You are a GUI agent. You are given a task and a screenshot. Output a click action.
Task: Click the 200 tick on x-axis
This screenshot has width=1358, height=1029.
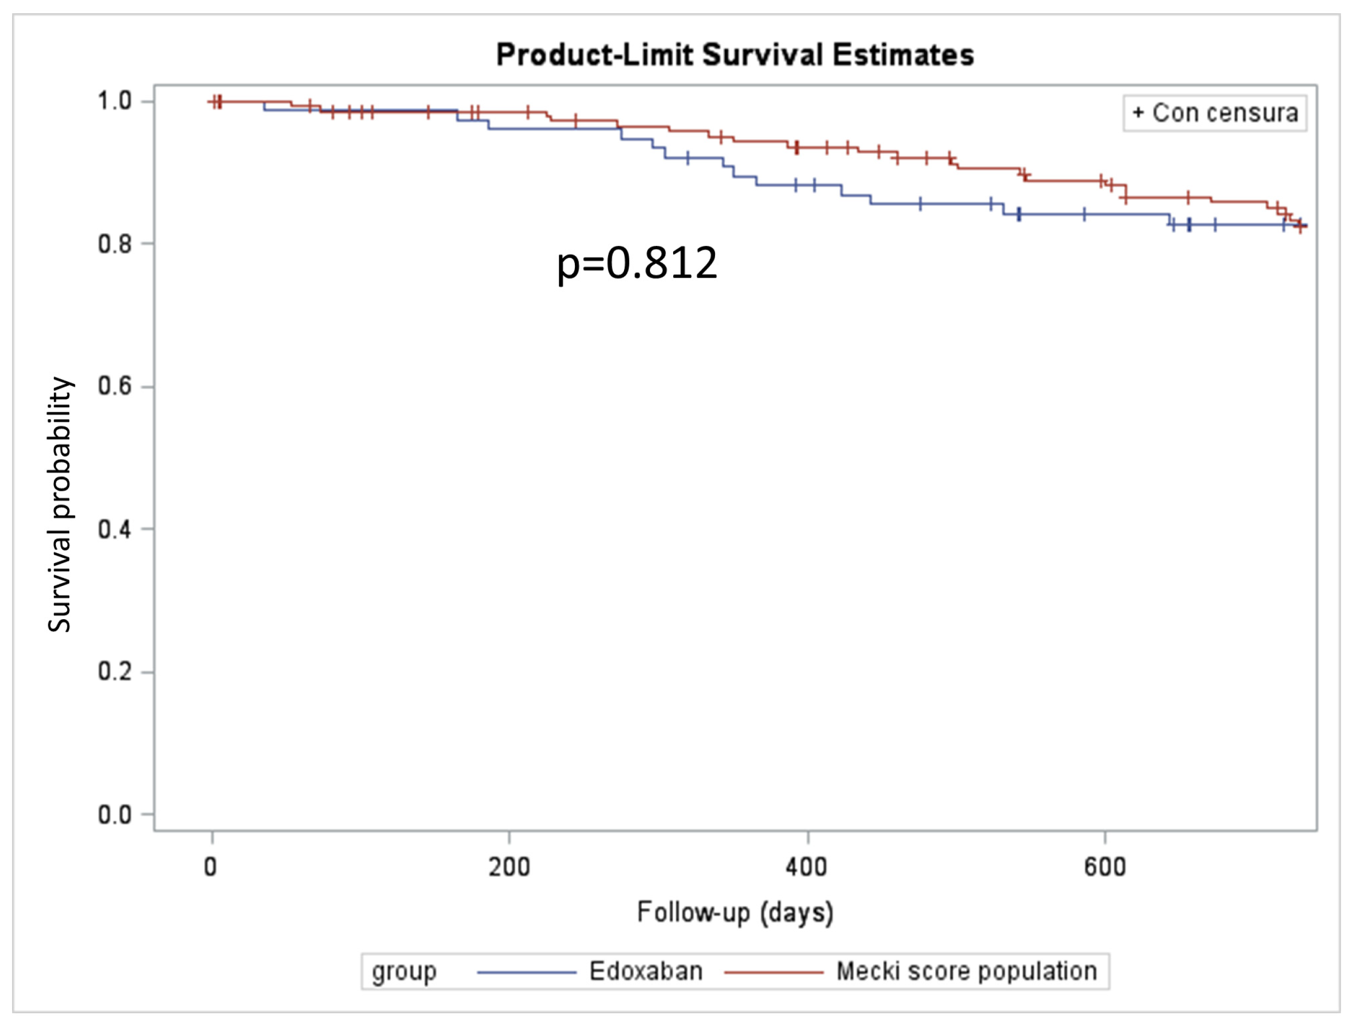509,868
